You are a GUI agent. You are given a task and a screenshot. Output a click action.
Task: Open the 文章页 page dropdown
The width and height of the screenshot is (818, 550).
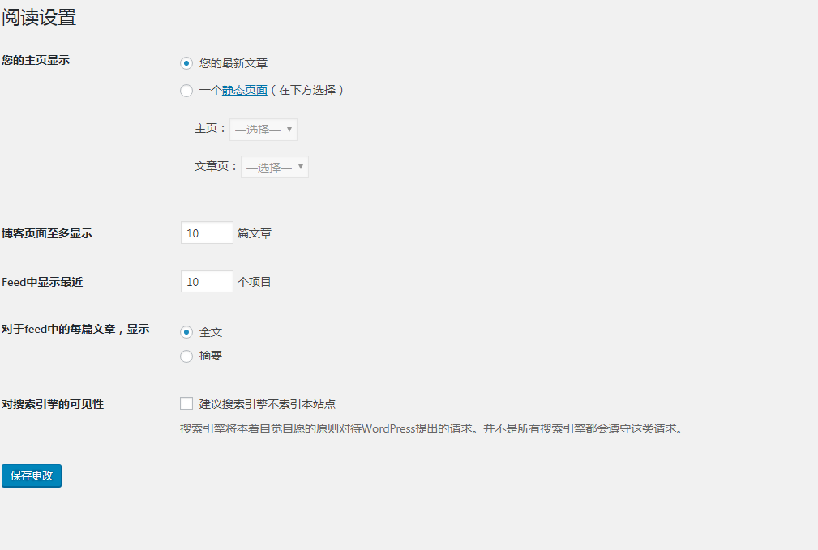(275, 167)
